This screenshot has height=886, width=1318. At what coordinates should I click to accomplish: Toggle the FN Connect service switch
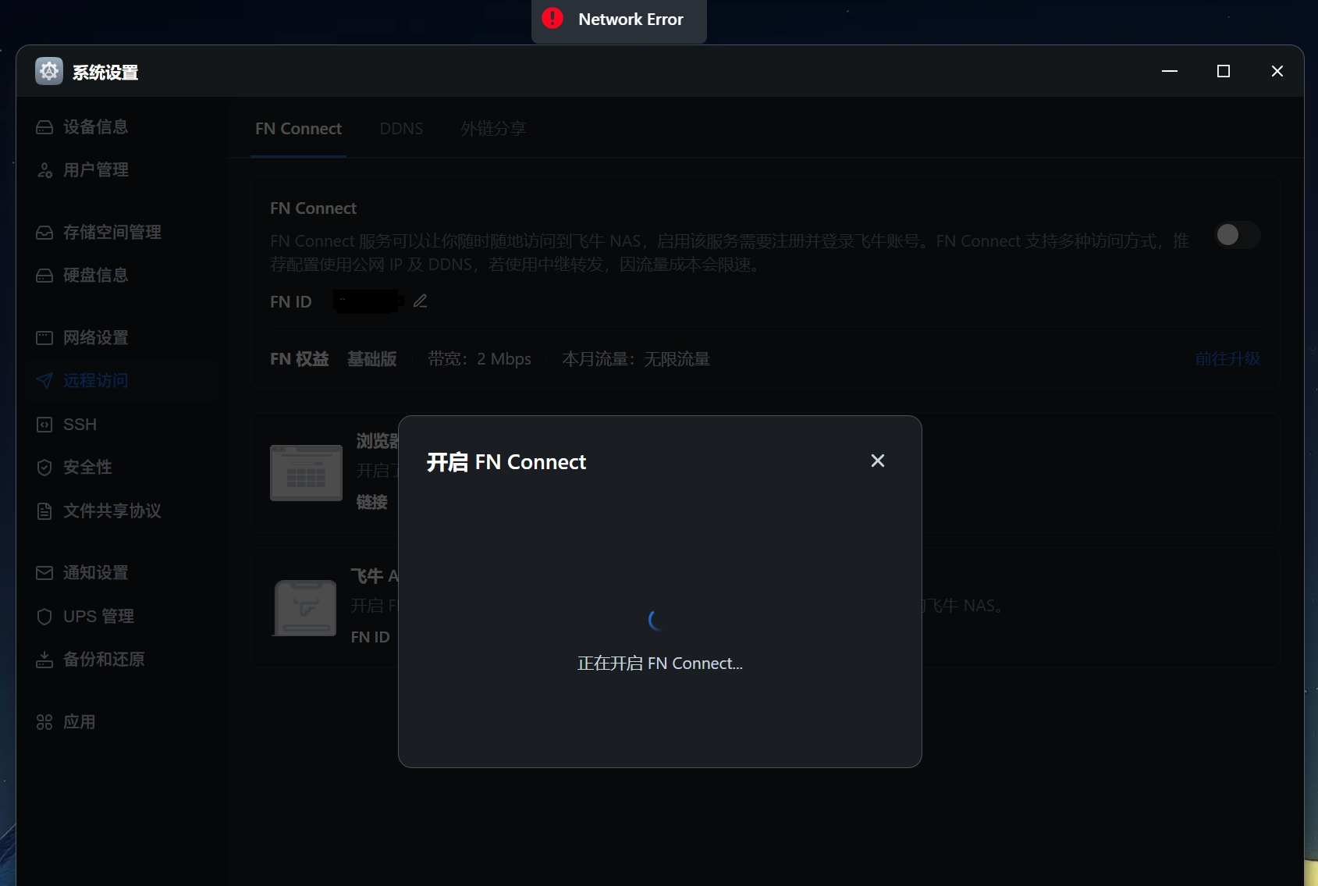coord(1237,235)
